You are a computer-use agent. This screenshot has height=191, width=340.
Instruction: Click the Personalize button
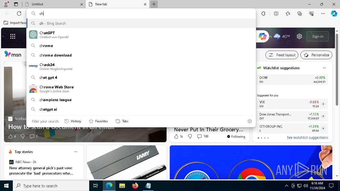316,55
